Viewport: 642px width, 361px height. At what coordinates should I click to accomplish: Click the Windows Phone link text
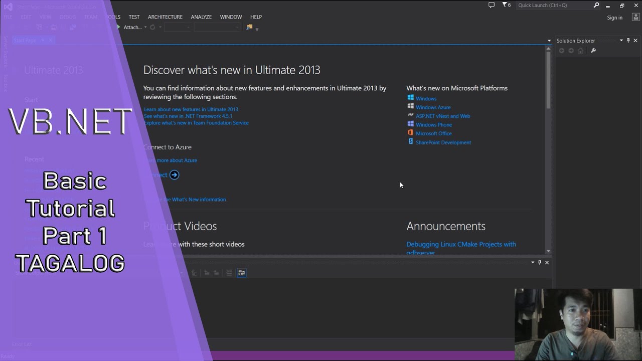[434, 125]
